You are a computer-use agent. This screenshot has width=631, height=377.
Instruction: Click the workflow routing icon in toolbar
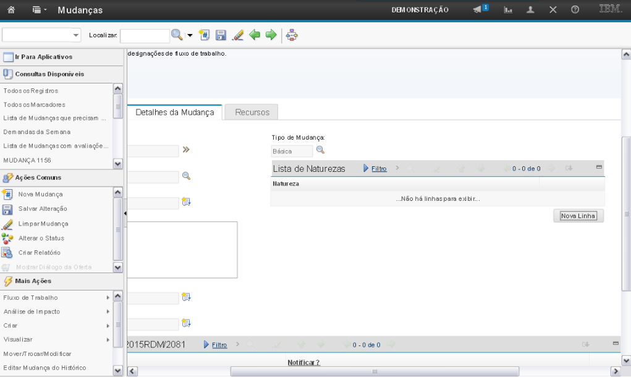292,35
